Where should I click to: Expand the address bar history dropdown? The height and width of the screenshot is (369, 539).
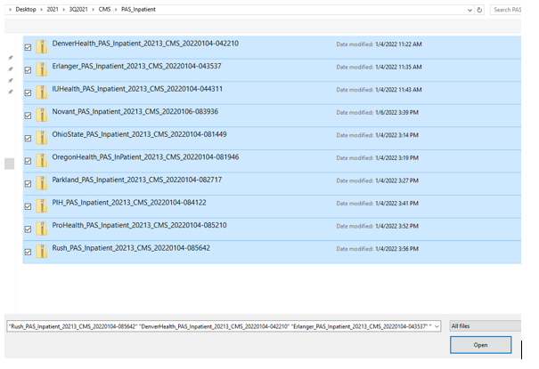pyautogui.click(x=470, y=10)
